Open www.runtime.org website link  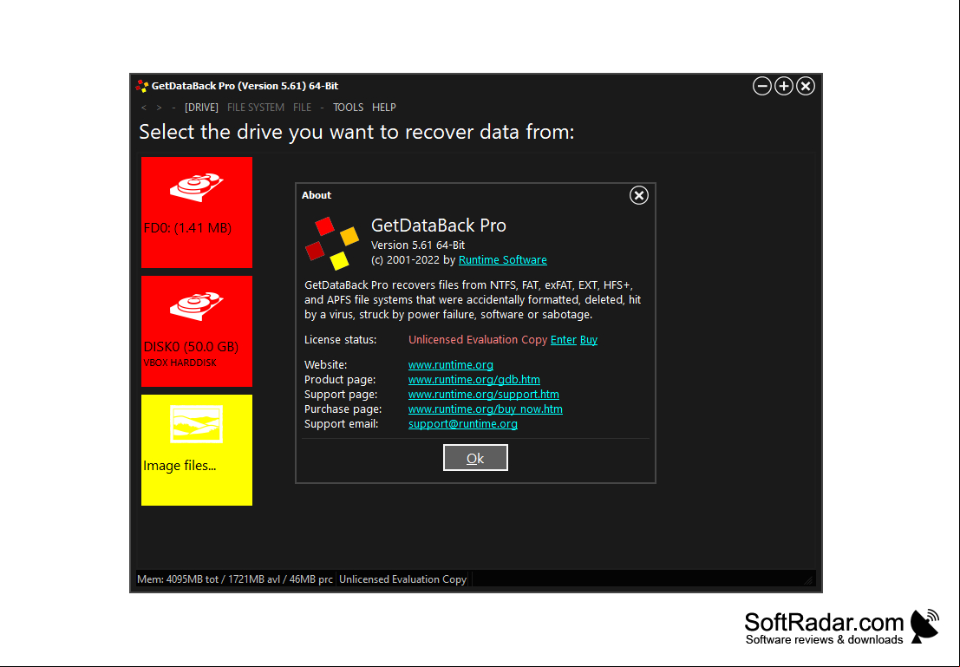coord(451,364)
